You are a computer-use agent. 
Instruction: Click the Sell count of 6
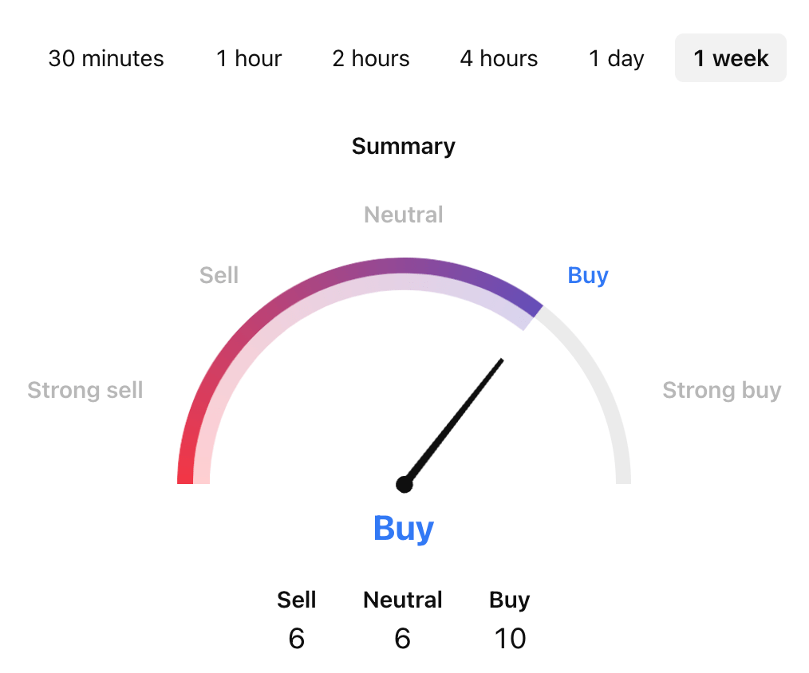point(297,638)
